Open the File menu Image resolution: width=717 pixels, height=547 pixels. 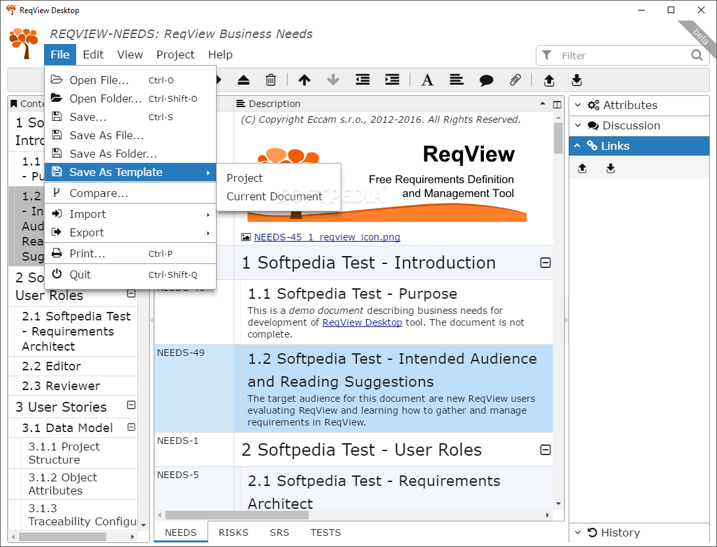coord(60,55)
